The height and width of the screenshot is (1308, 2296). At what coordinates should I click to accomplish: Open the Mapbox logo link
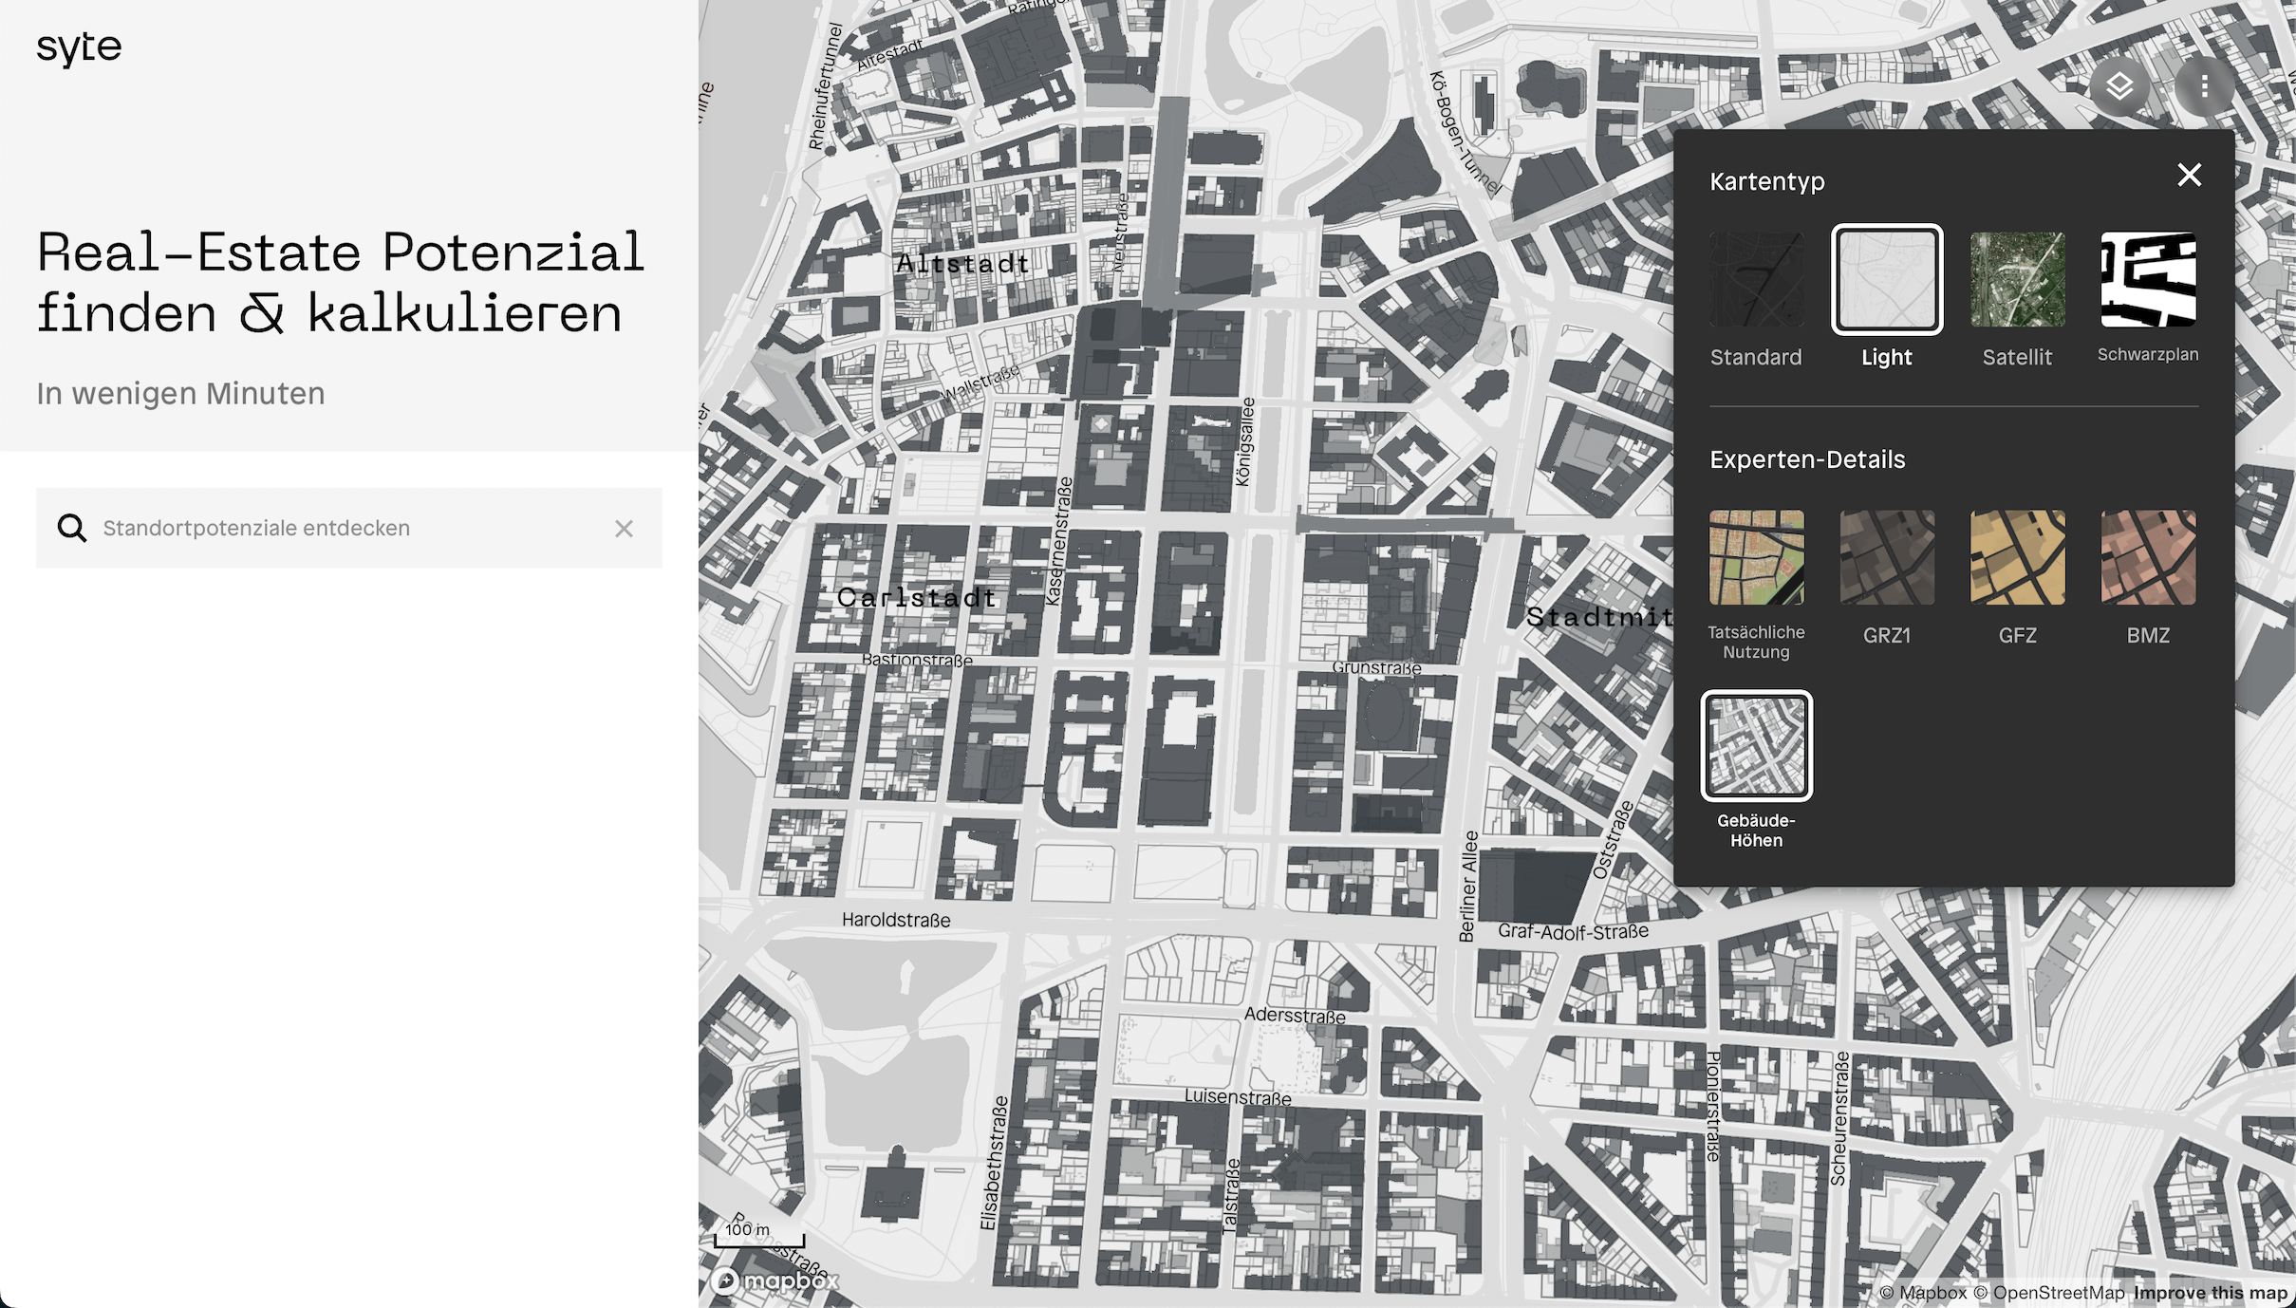[775, 1281]
